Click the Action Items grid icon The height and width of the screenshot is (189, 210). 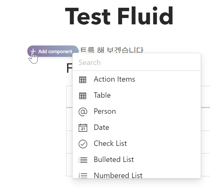pos(83,80)
